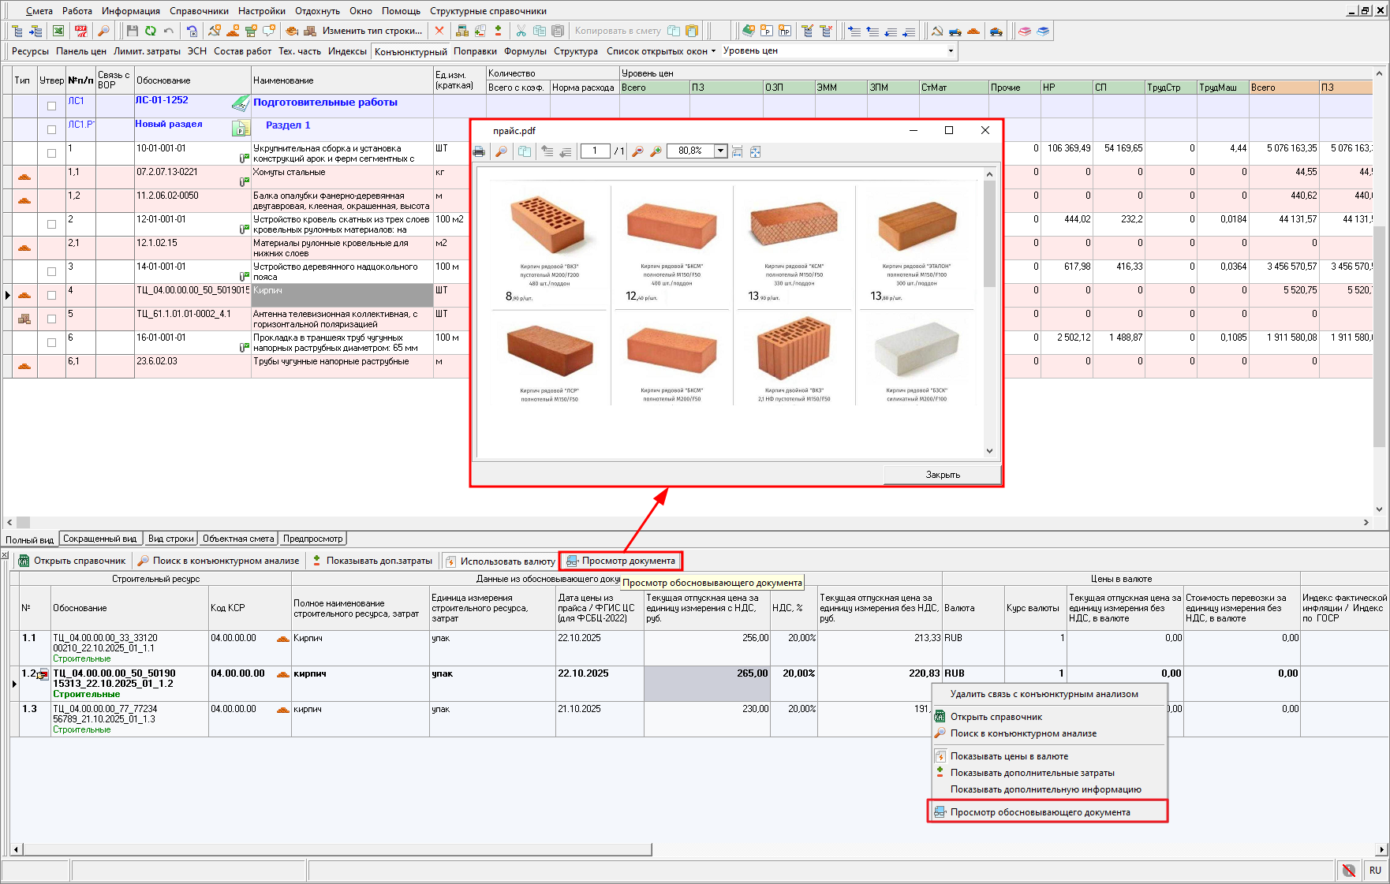Click the Просмотр документа button
The height and width of the screenshot is (884, 1390).
(621, 561)
